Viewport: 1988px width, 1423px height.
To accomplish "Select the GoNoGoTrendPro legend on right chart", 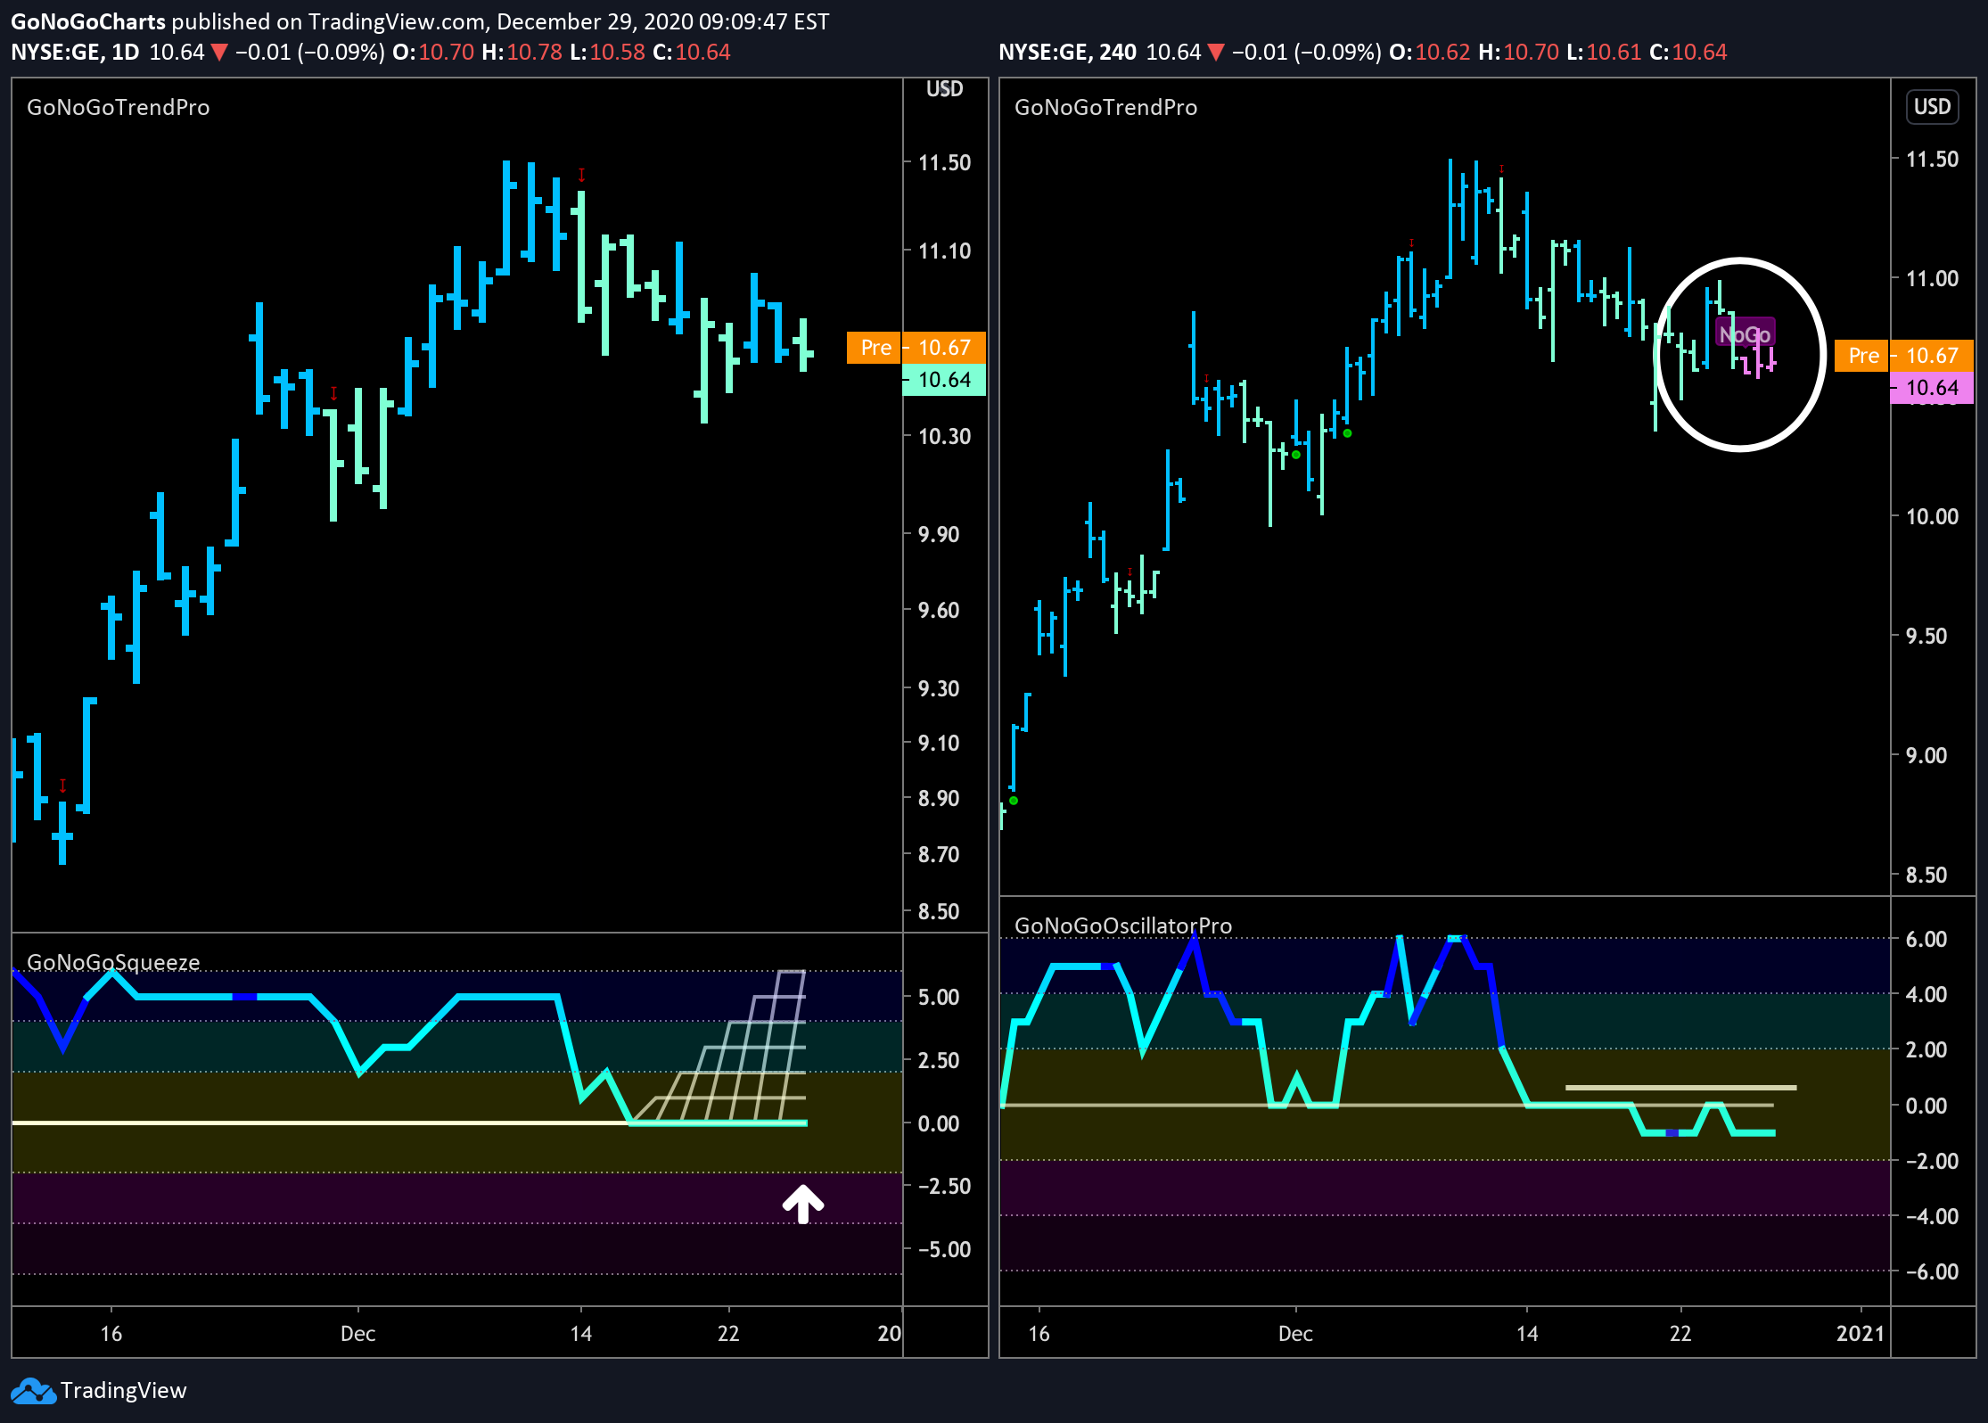I will (1105, 108).
